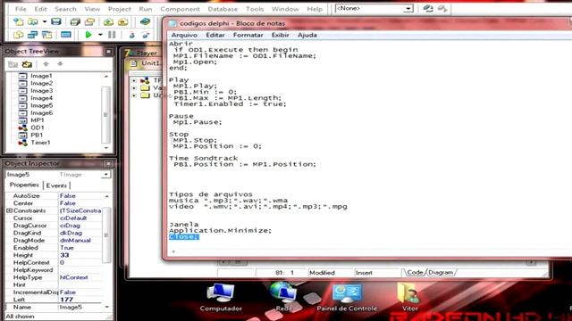
Task: Click the Open Project toolbar icon
Action: pos(89,21)
